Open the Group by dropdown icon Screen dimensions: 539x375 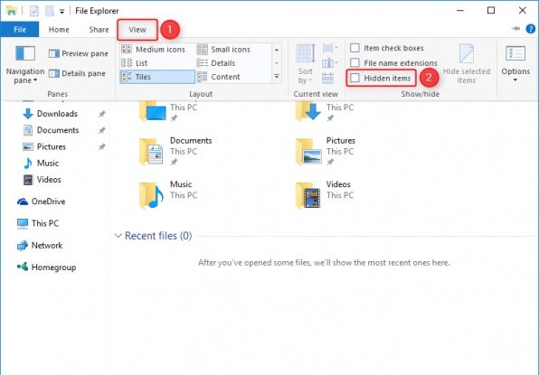point(330,48)
